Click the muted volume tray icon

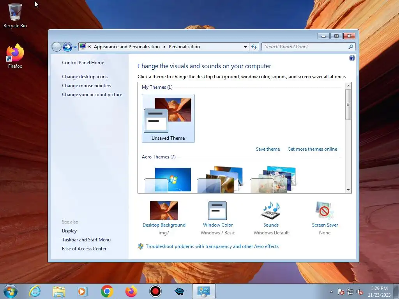pyautogui.click(x=360, y=292)
